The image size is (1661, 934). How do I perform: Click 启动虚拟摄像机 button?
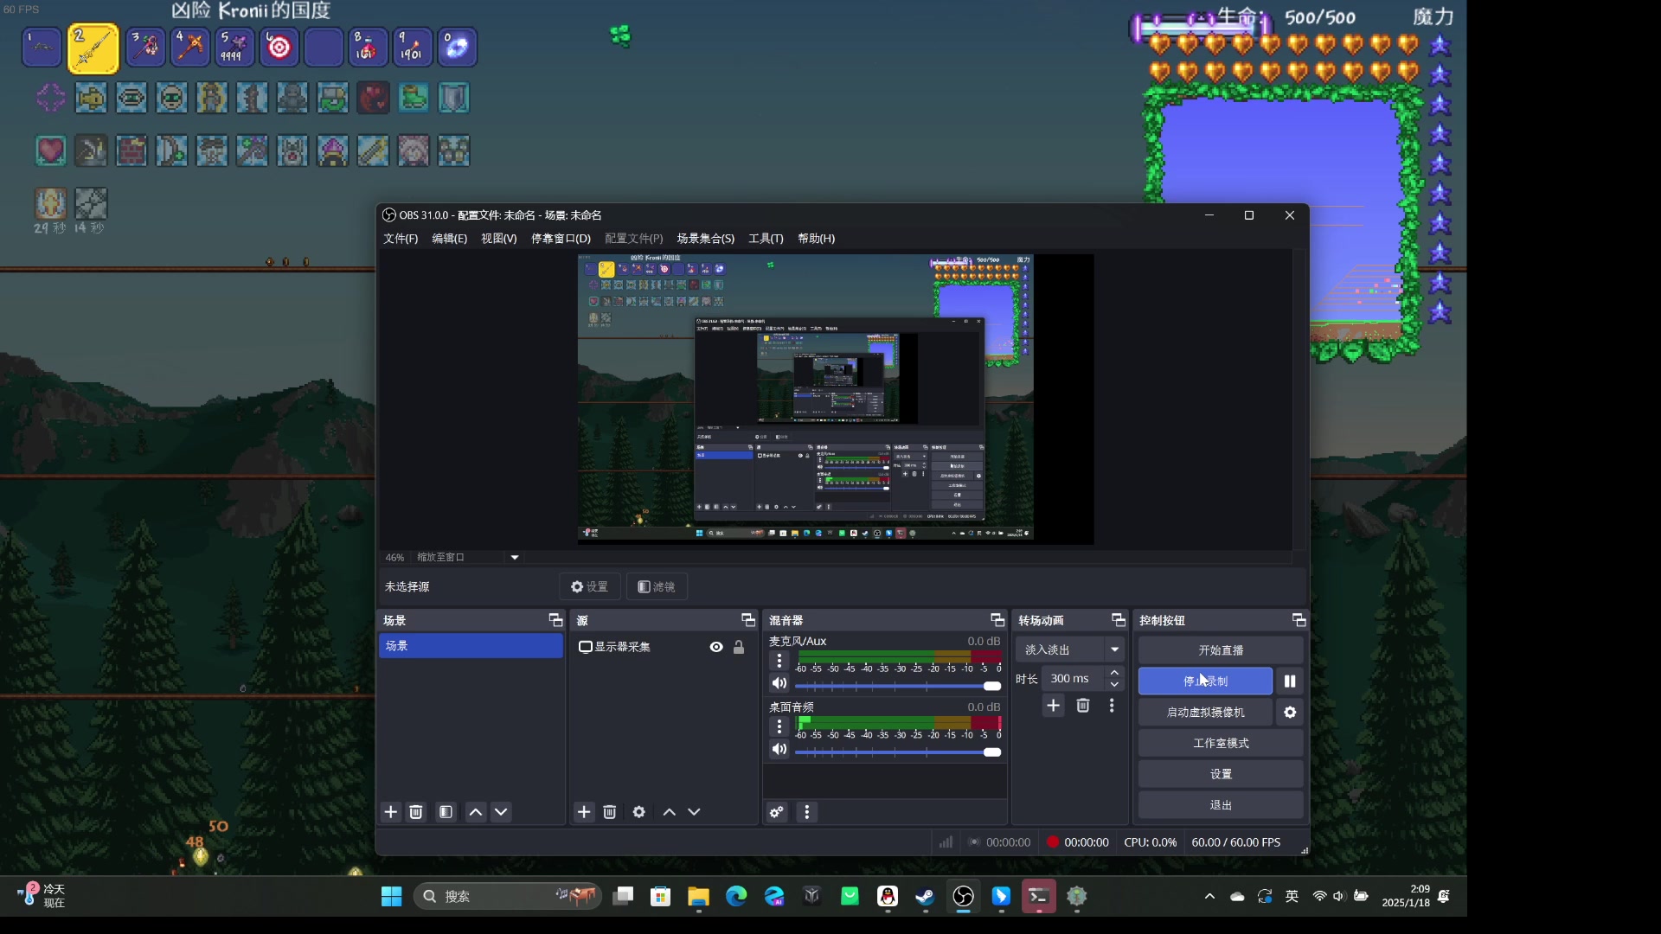[1205, 713]
